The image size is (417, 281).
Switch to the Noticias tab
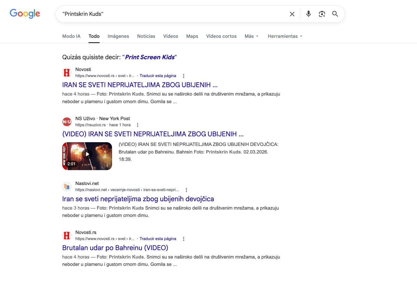[146, 36]
